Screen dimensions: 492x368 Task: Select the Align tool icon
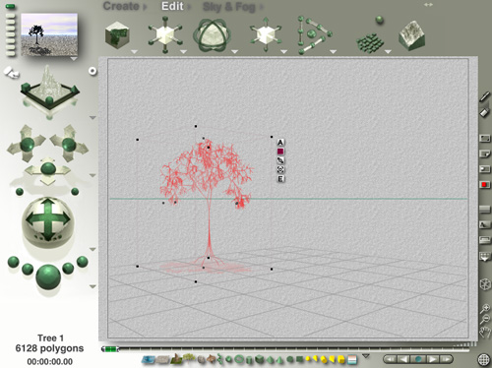314,35
